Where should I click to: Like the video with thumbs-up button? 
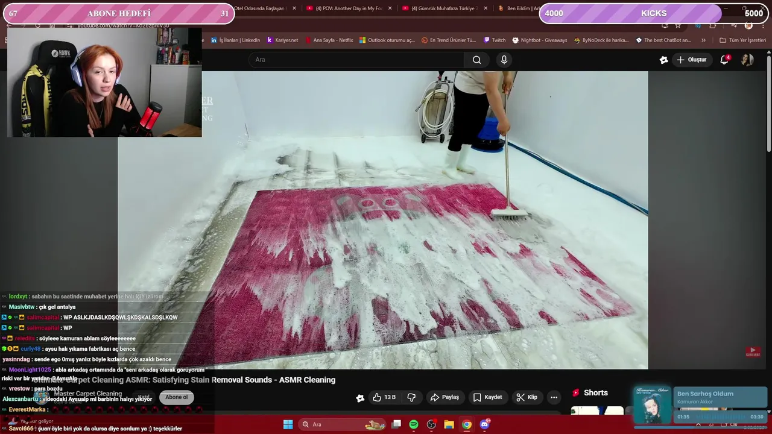384,397
